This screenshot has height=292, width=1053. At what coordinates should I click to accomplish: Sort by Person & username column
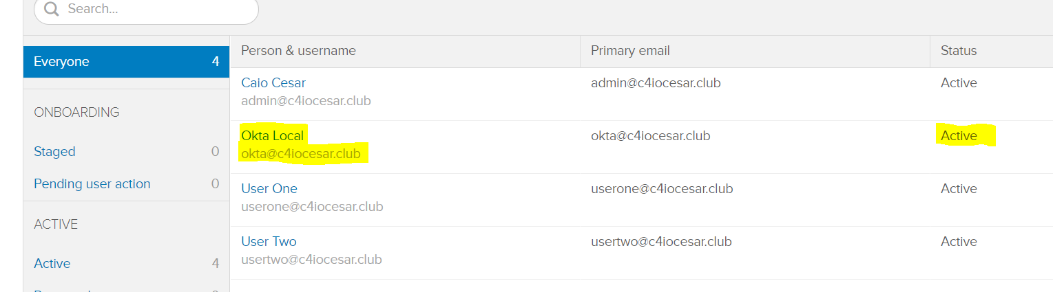(298, 51)
